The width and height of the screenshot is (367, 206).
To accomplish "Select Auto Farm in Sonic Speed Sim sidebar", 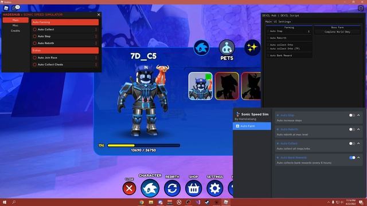I will (x=252, y=126).
